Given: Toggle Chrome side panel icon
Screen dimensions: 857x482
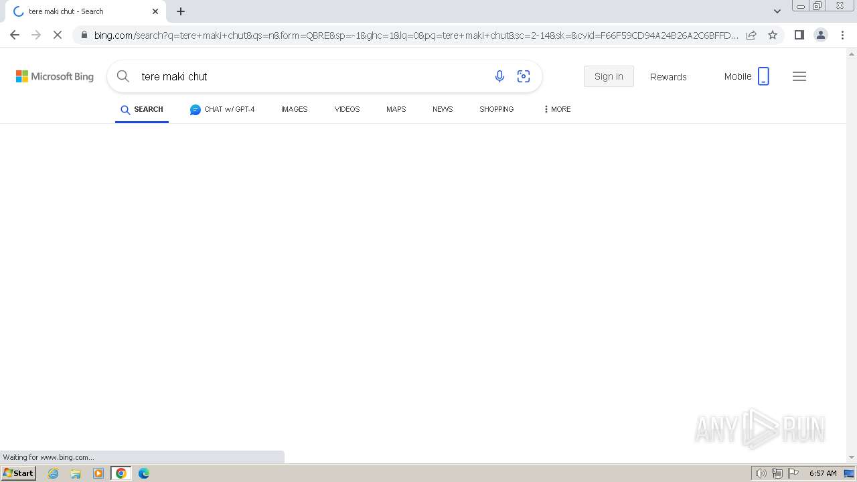Looking at the screenshot, I should point(799,35).
